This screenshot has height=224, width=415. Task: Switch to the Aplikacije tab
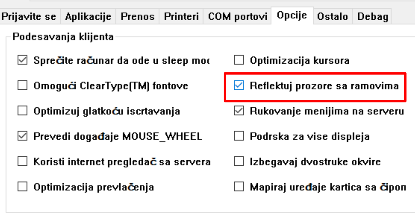[x=88, y=16]
